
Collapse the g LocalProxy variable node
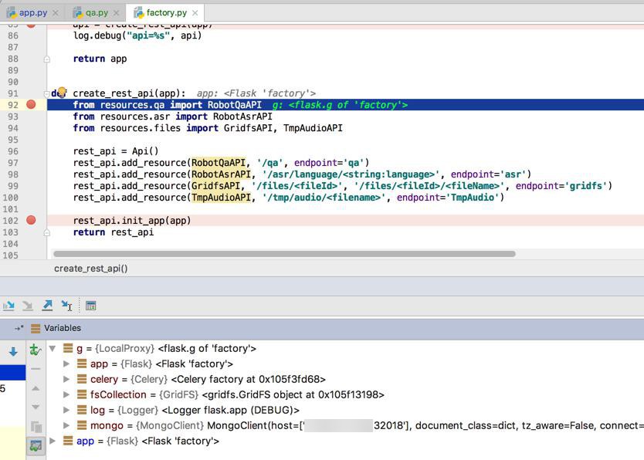(x=53, y=349)
